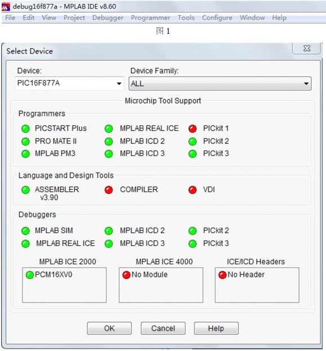Click the green MPLAB SIM debugger indicator
Screen dimensions: 326x351
[x=25, y=231]
